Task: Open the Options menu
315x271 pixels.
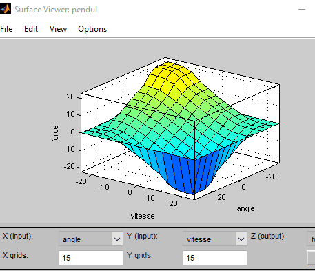Action: [x=92, y=29]
